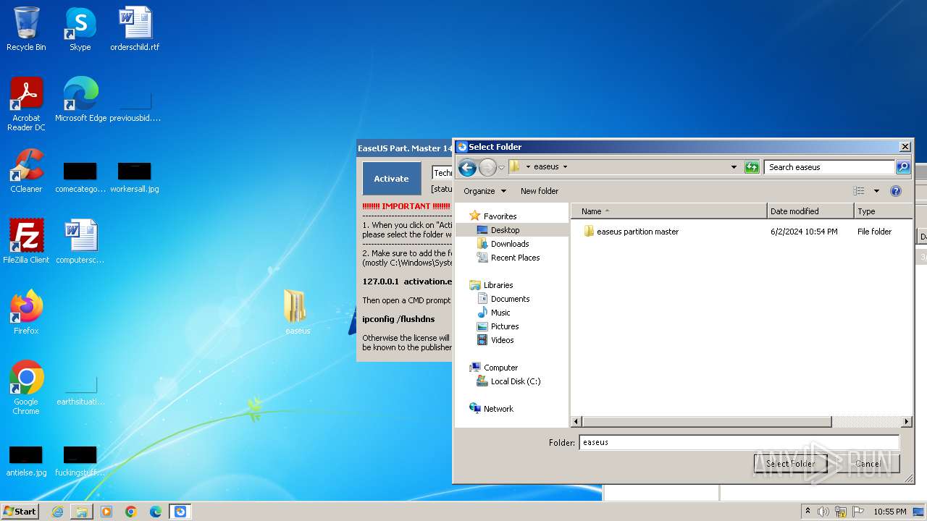Screen dimensions: 927x521
Task: Click the search magnifier icon
Action: (903, 167)
